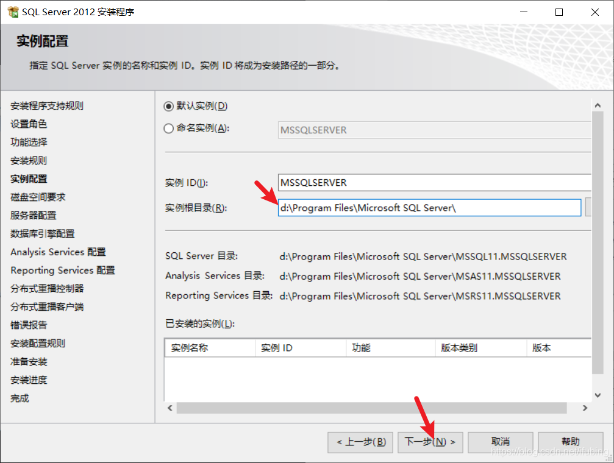Click the 实例名称 column header

[x=210, y=347]
